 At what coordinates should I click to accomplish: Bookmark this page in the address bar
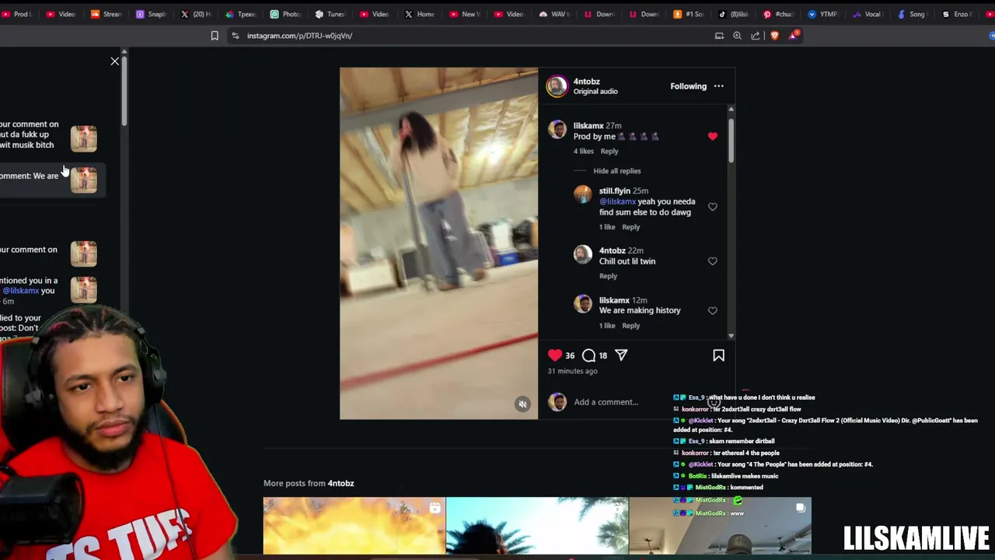point(215,36)
